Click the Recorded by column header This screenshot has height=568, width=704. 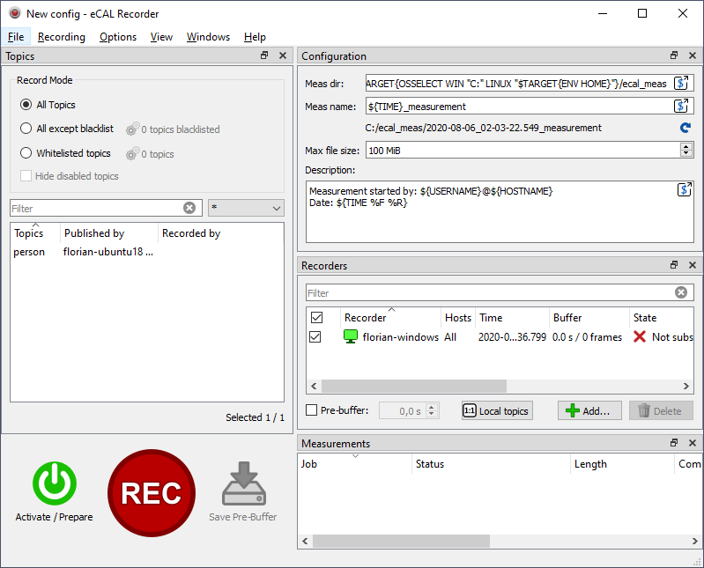(220, 232)
